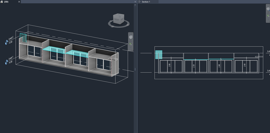Click the FRONT face of the ViewCube
270x133 pixels.
[116, 20]
